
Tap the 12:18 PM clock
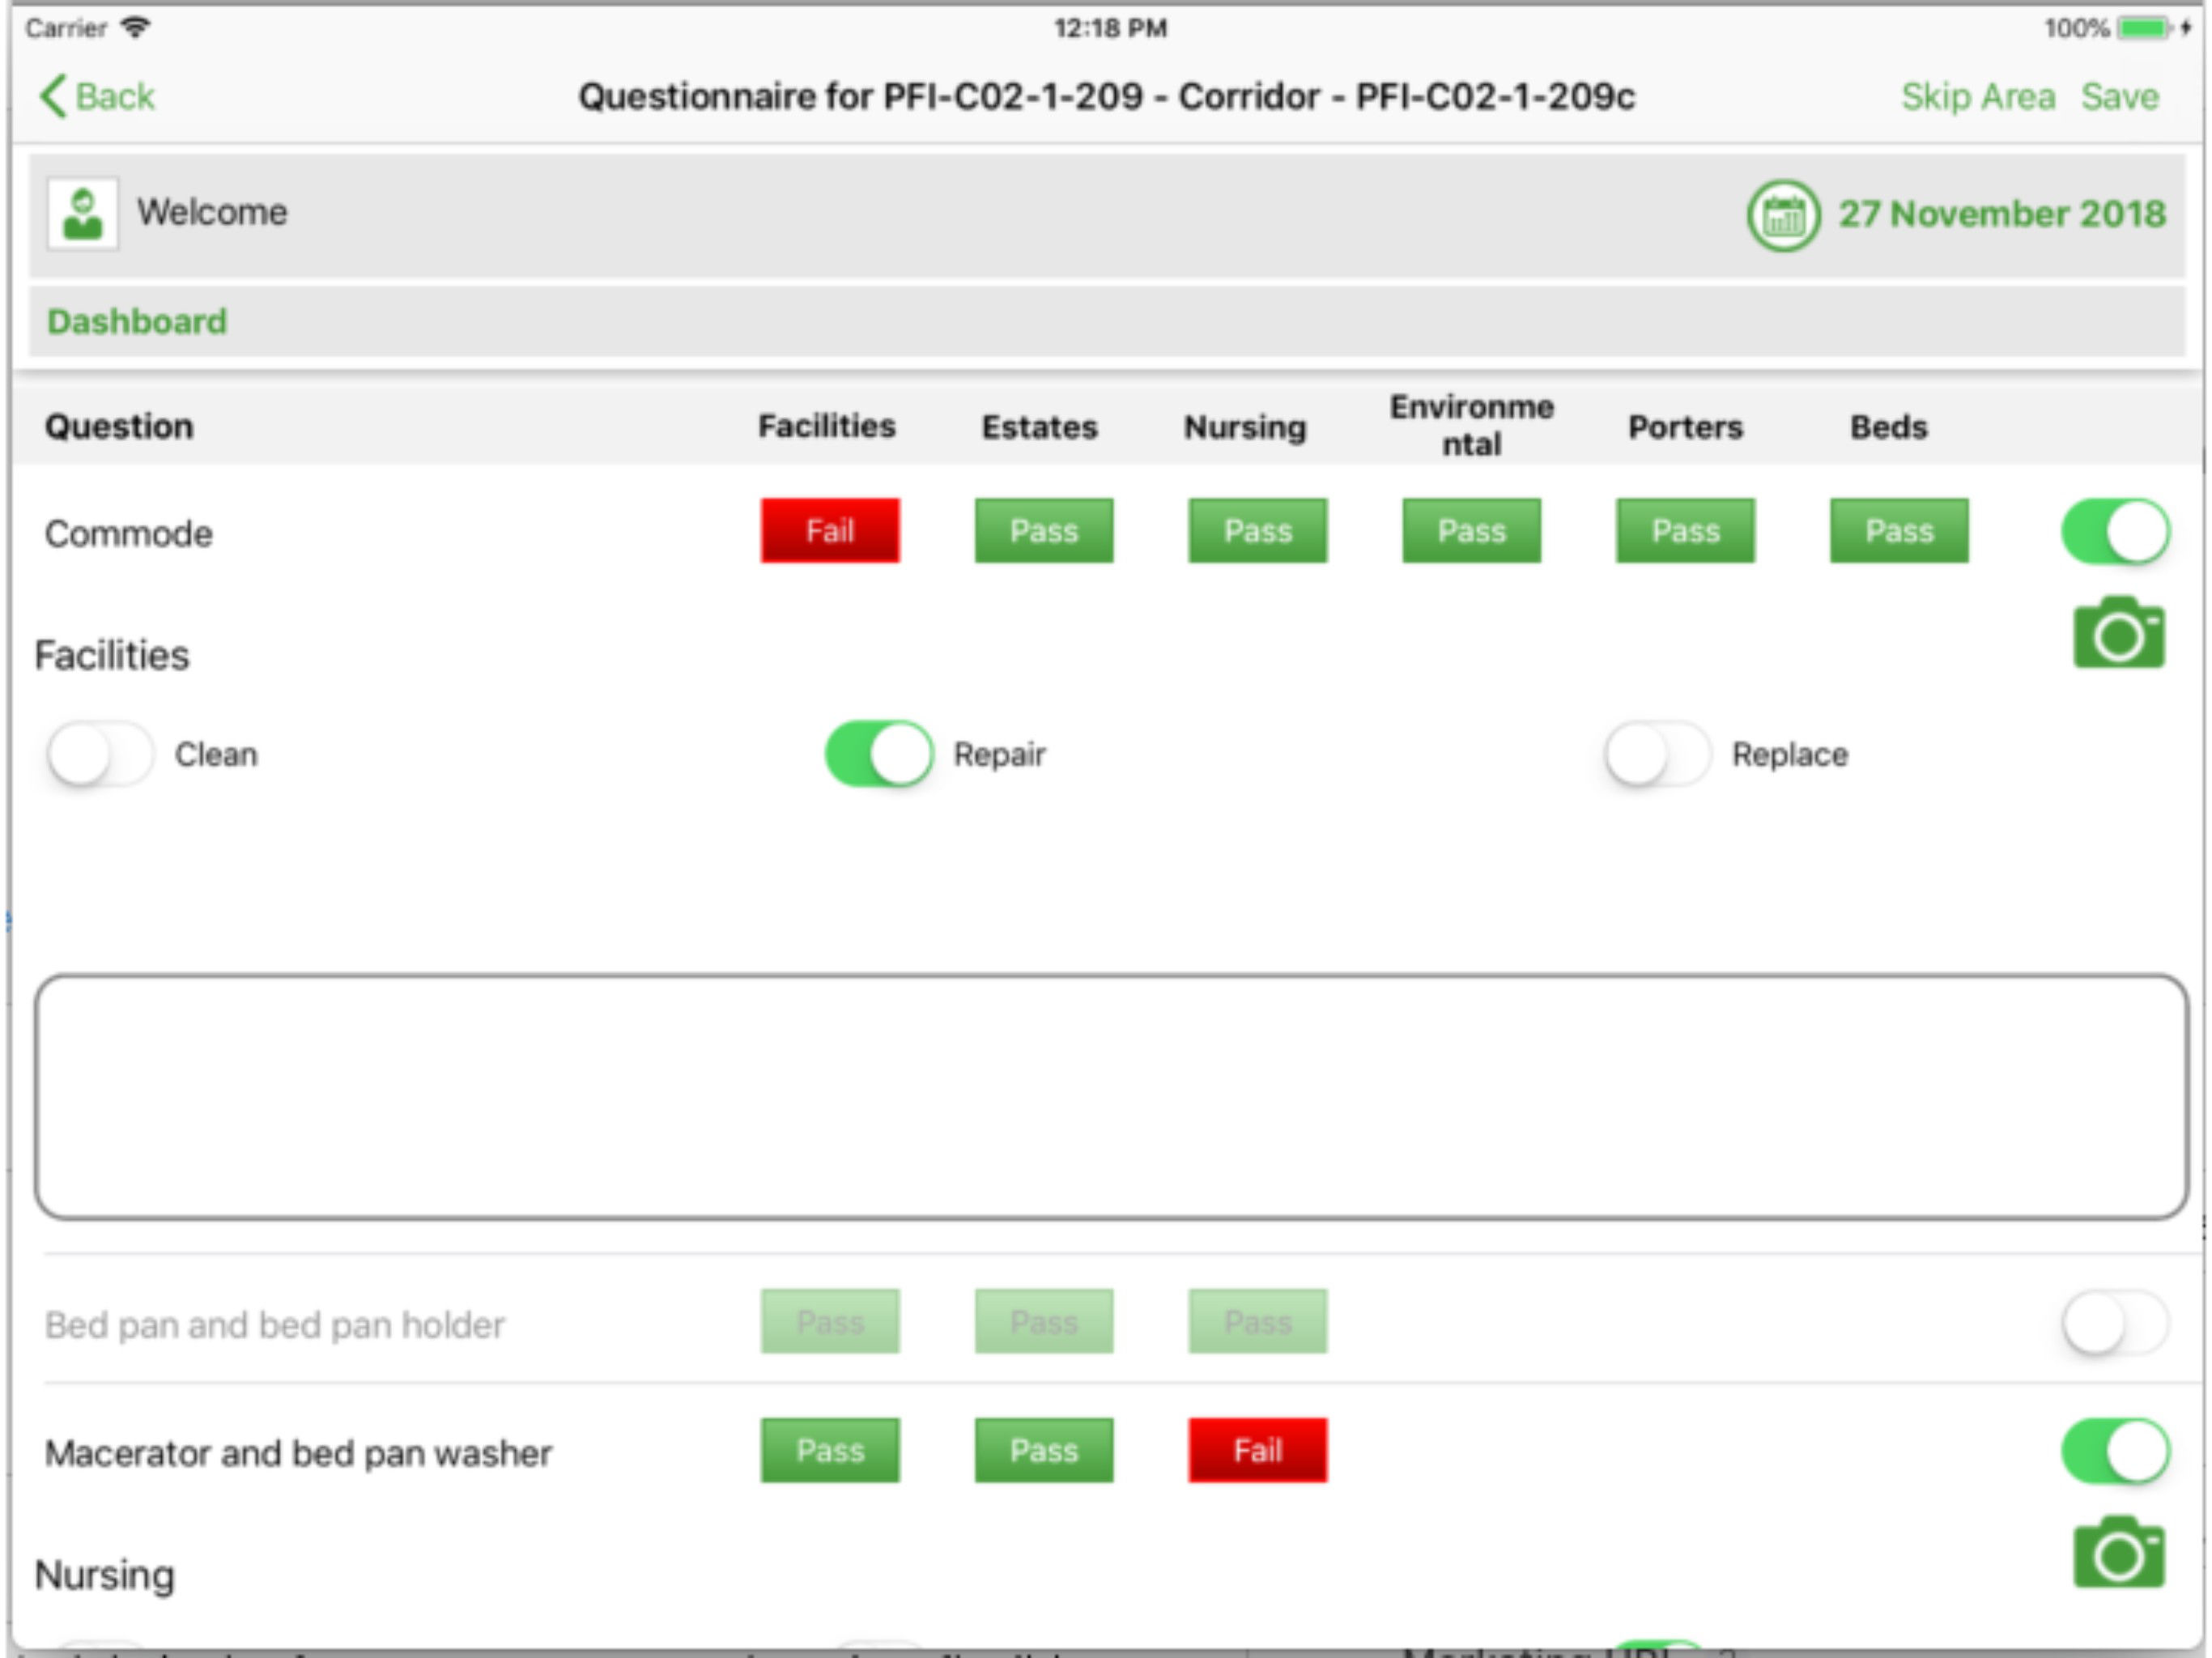click(1110, 28)
